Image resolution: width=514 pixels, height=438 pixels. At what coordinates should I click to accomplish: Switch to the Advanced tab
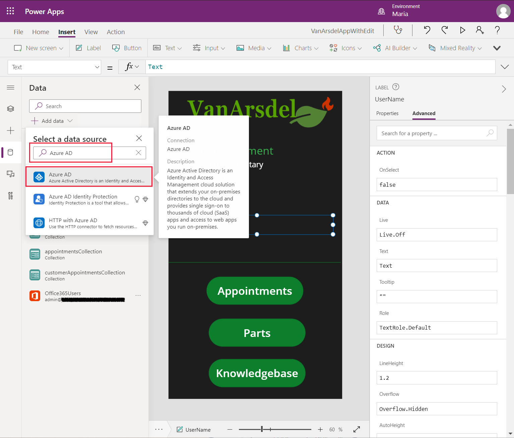[x=424, y=113]
